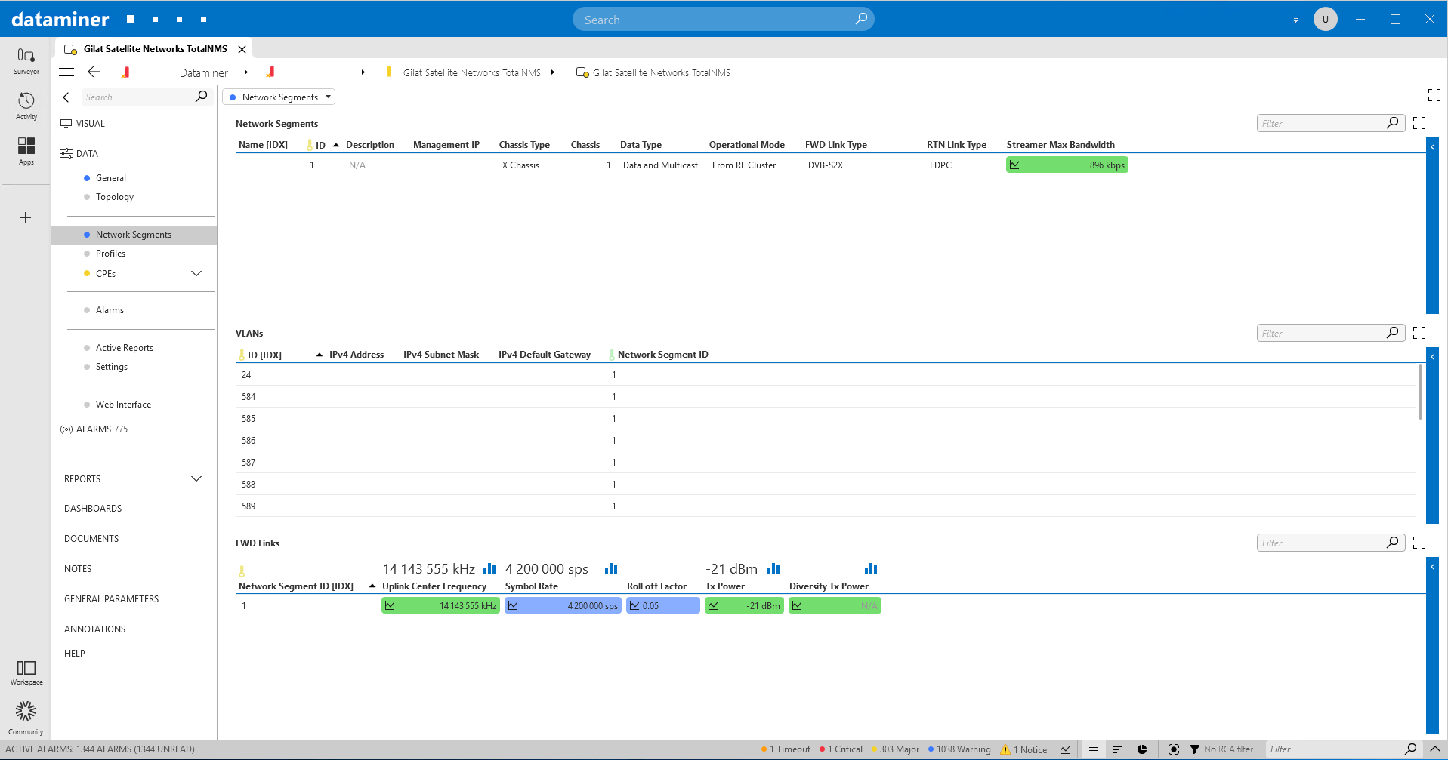
Task: Open breadcrumb arrow after Dataminer
Action: (x=245, y=72)
